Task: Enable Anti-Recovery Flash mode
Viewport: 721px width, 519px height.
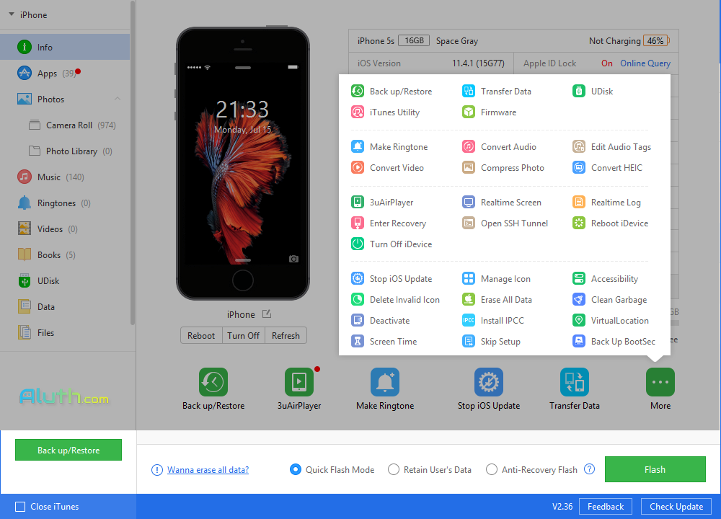Action: (492, 469)
